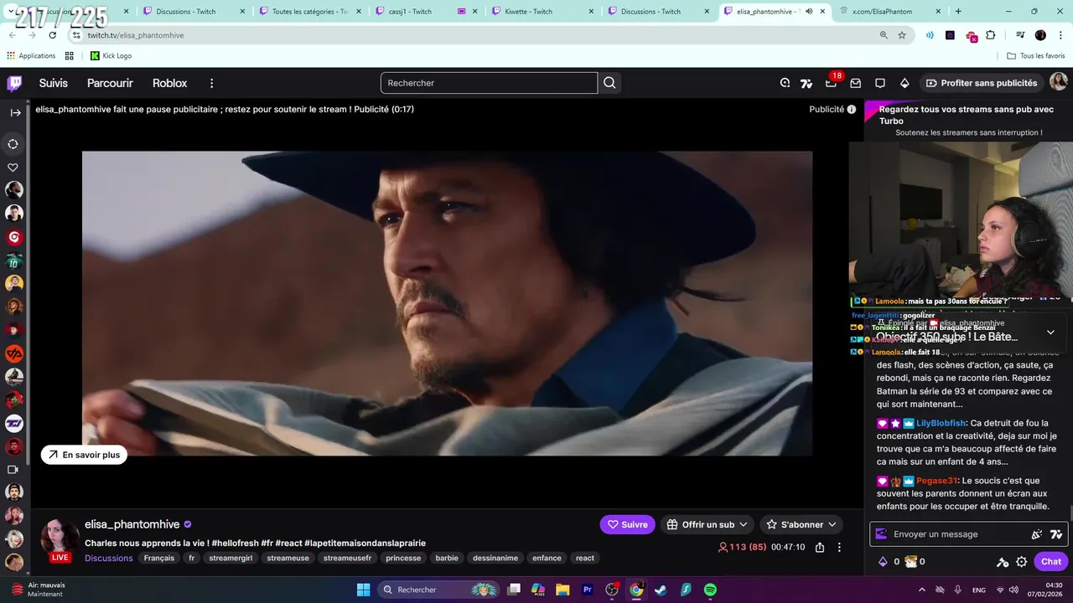The image size is (1073, 603).
Task: Select the princesse tag
Action: point(403,558)
